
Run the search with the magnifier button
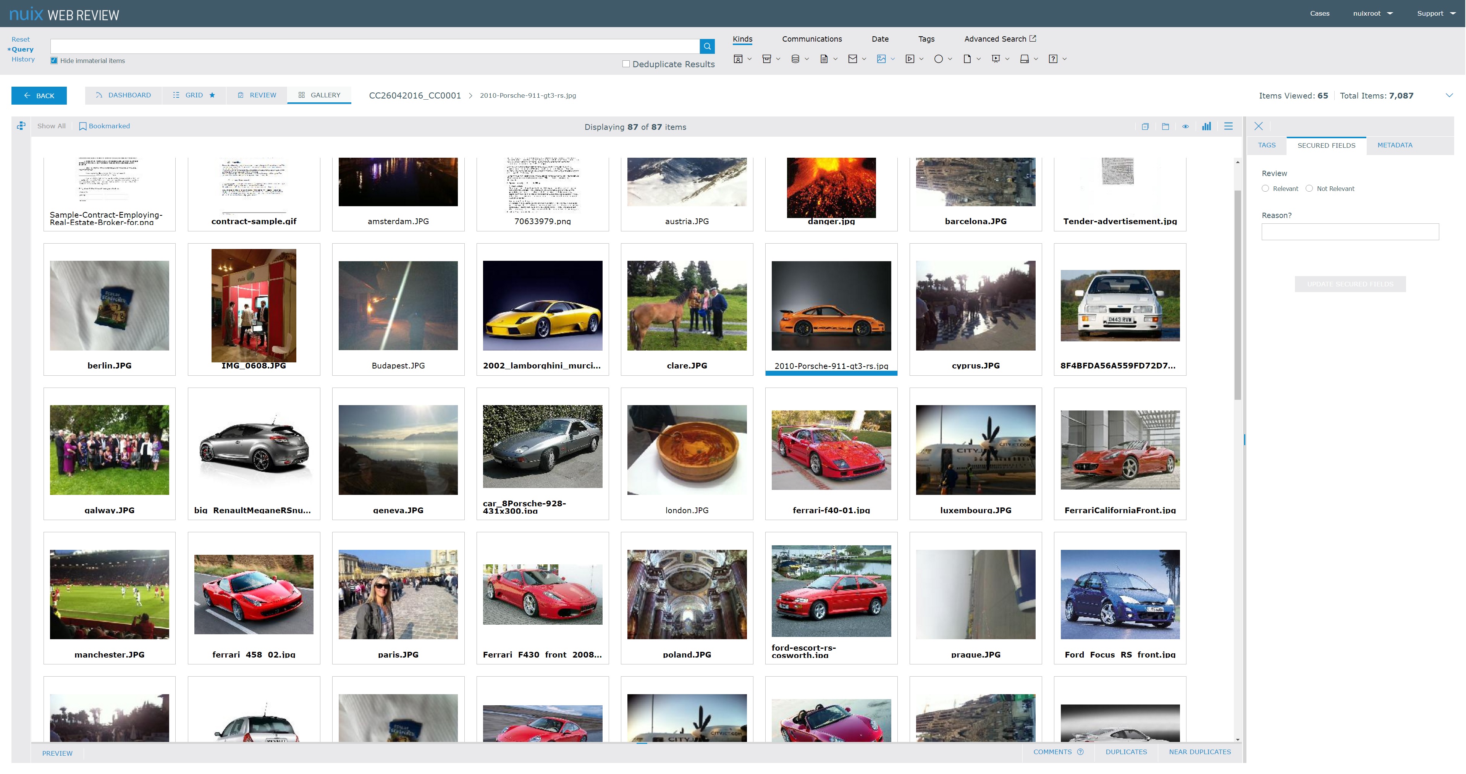pyautogui.click(x=707, y=46)
